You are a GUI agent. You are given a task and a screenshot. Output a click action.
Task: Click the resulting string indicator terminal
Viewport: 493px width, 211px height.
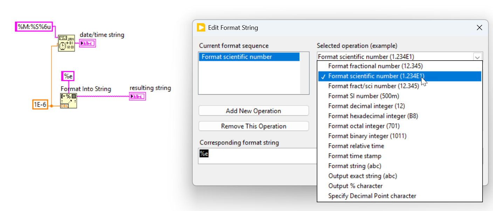[x=137, y=96]
